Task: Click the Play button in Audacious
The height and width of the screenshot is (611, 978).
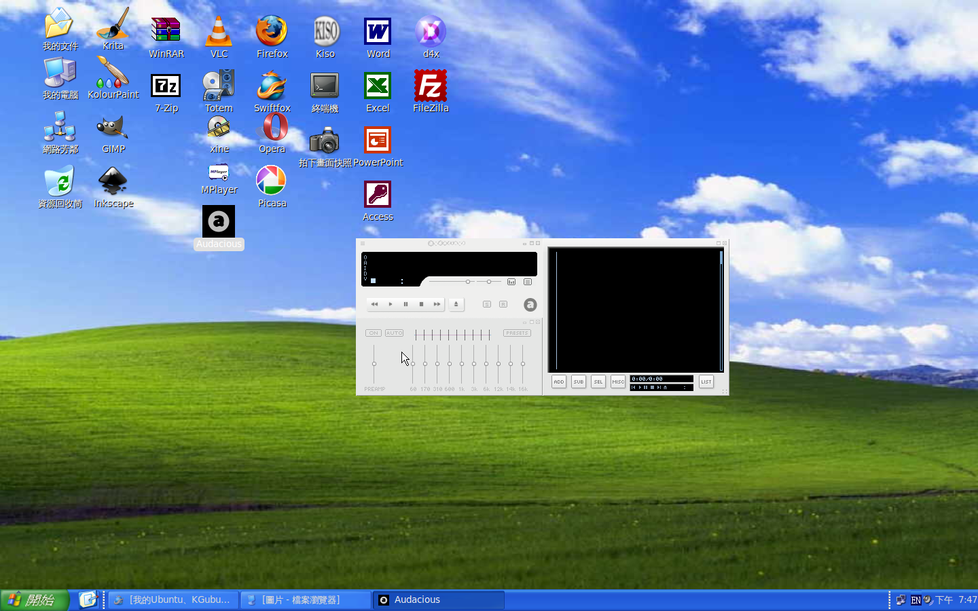Action: [x=390, y=304]
